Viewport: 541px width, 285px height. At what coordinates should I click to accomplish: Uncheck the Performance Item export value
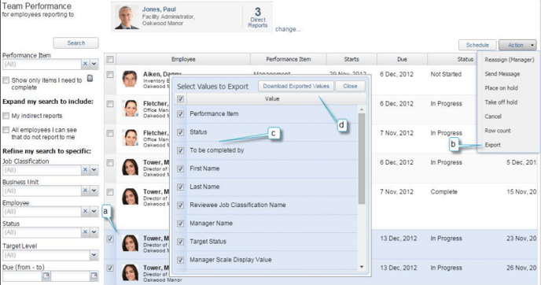pyautogui.click(x=180, y=113)
